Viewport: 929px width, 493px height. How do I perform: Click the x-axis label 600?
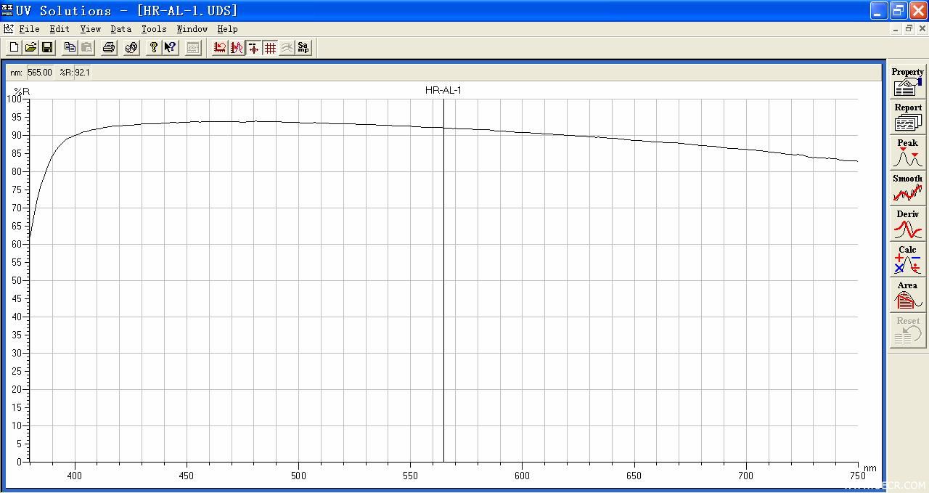click(x=522, y=476)
